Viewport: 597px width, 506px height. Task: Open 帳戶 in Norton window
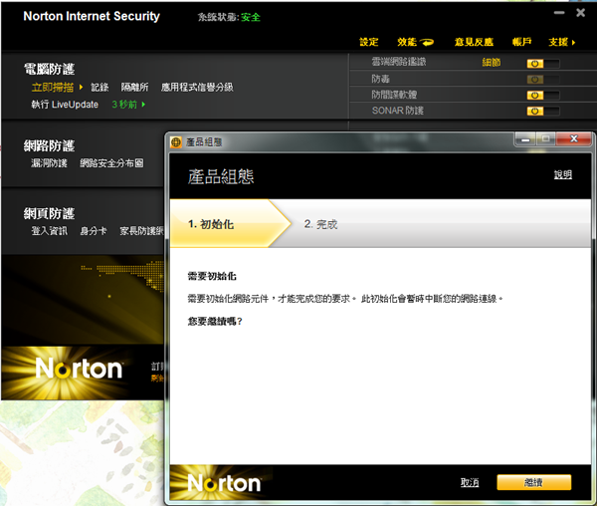(x=522, y=42)
